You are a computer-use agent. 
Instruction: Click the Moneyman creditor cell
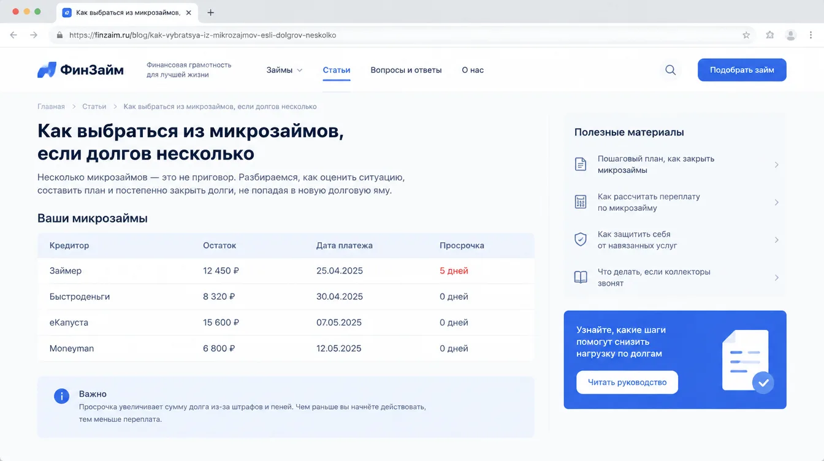coord(72,348)
